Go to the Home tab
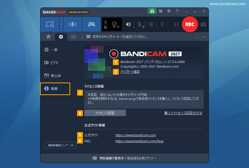The width and height of the screenshot is (249, 168). (x=49, y=37)
